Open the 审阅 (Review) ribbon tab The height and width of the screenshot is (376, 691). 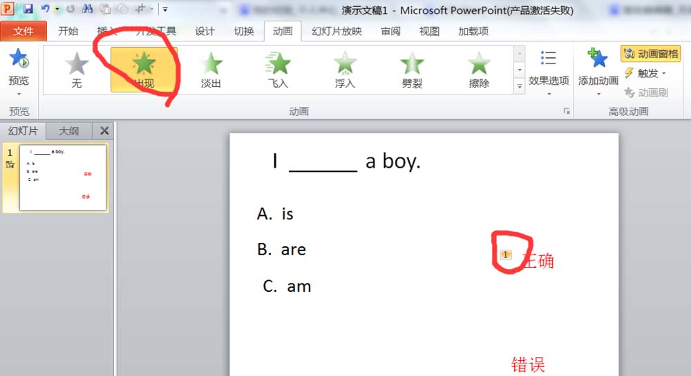pos(391,31)
